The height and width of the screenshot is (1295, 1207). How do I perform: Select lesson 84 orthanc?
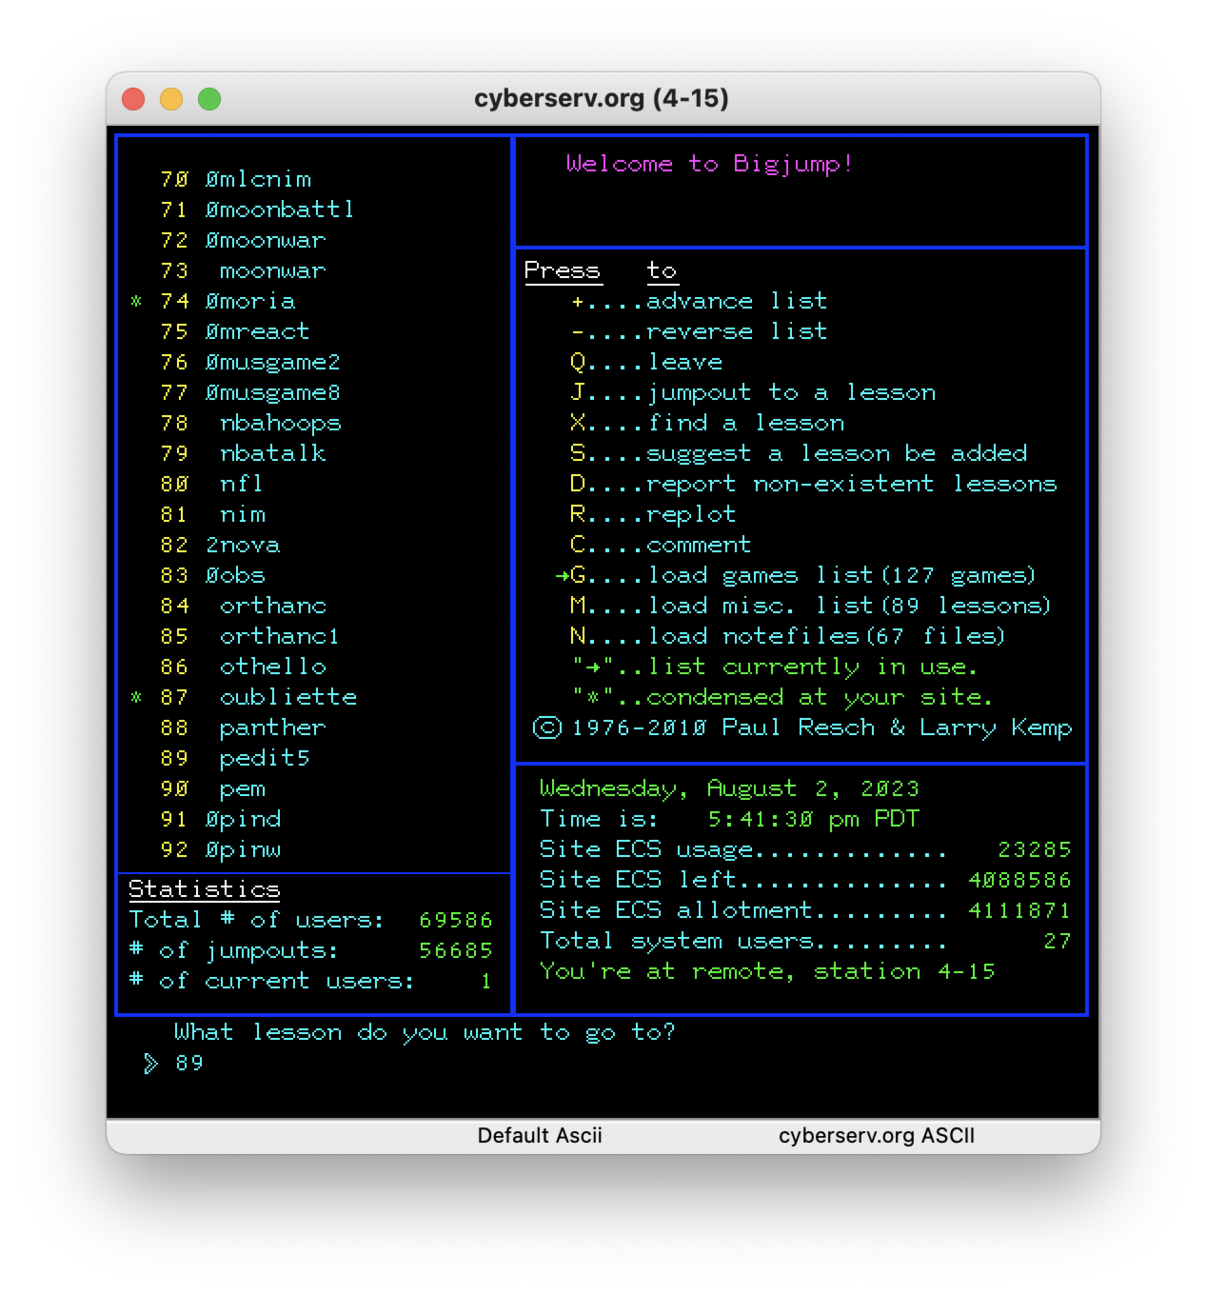[x=244, y=606]
